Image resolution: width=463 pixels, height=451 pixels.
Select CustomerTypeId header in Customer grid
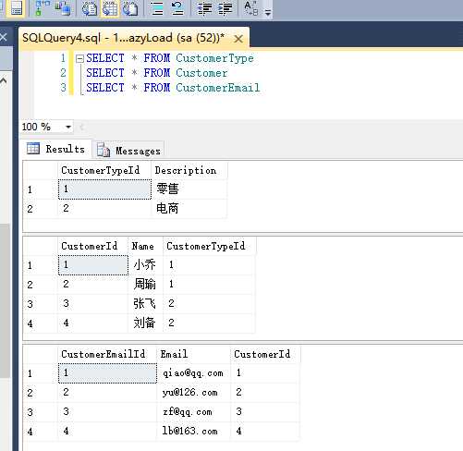[209, 246]
